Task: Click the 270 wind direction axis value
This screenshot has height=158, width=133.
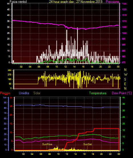Action: [x=10, y=75]
